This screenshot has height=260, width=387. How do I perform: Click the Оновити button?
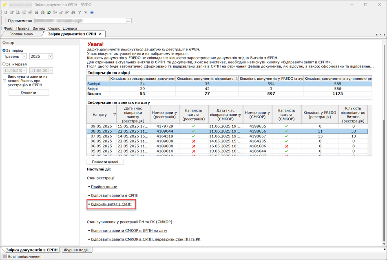pos(29,93)
